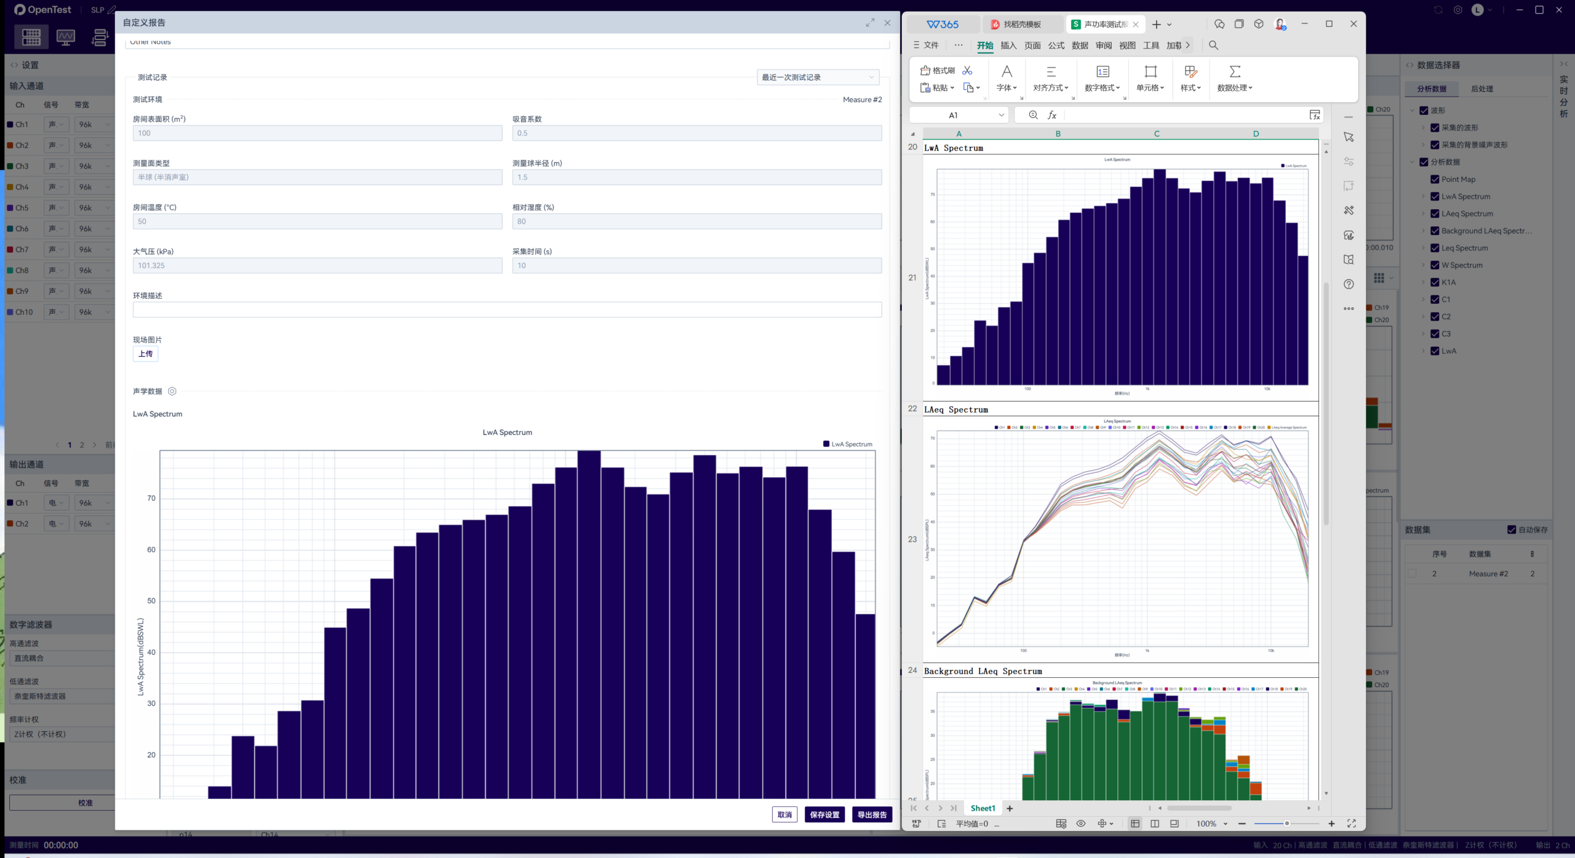Screen dimensions: 1575x858
Task: Open the 插入 ribbon tab
Action: (1008, 45)
